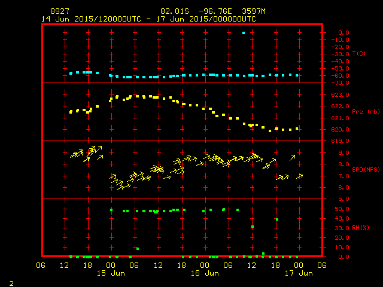Click the 6.0 wind speed tick label

tap(344, 187)
